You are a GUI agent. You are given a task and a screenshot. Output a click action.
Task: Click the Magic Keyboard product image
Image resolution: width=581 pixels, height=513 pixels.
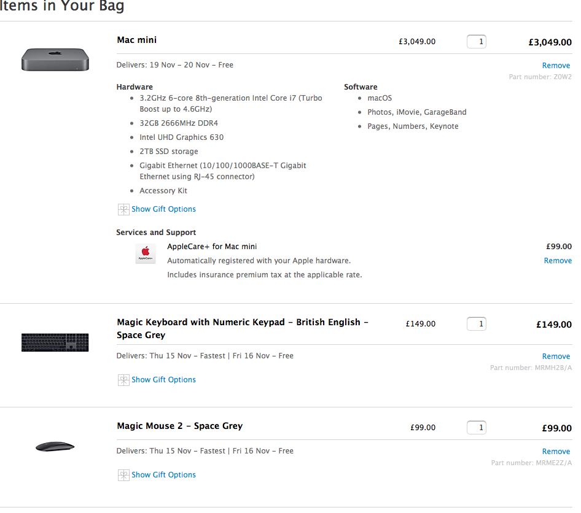tap(55, 342)
